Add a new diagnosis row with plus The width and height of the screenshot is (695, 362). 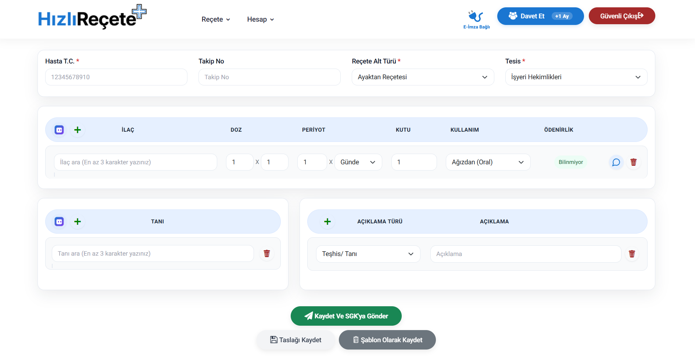78,222
